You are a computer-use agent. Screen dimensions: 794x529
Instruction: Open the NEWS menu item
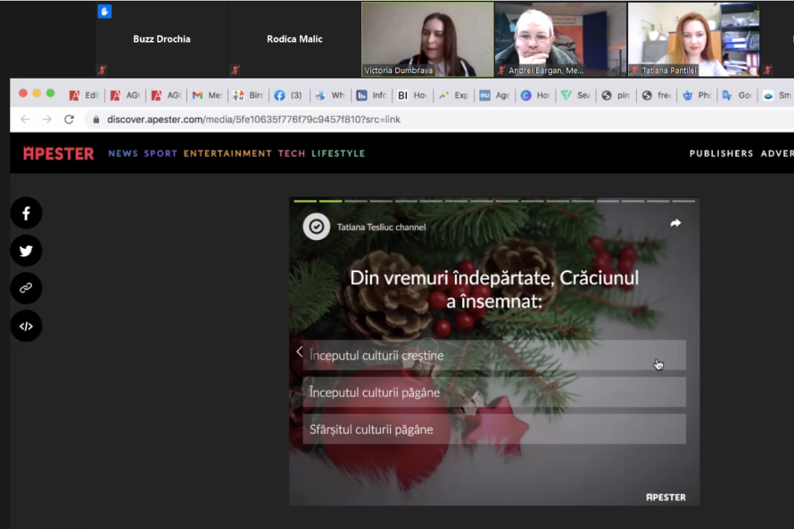pyautogui.click(x=123, y=153)
